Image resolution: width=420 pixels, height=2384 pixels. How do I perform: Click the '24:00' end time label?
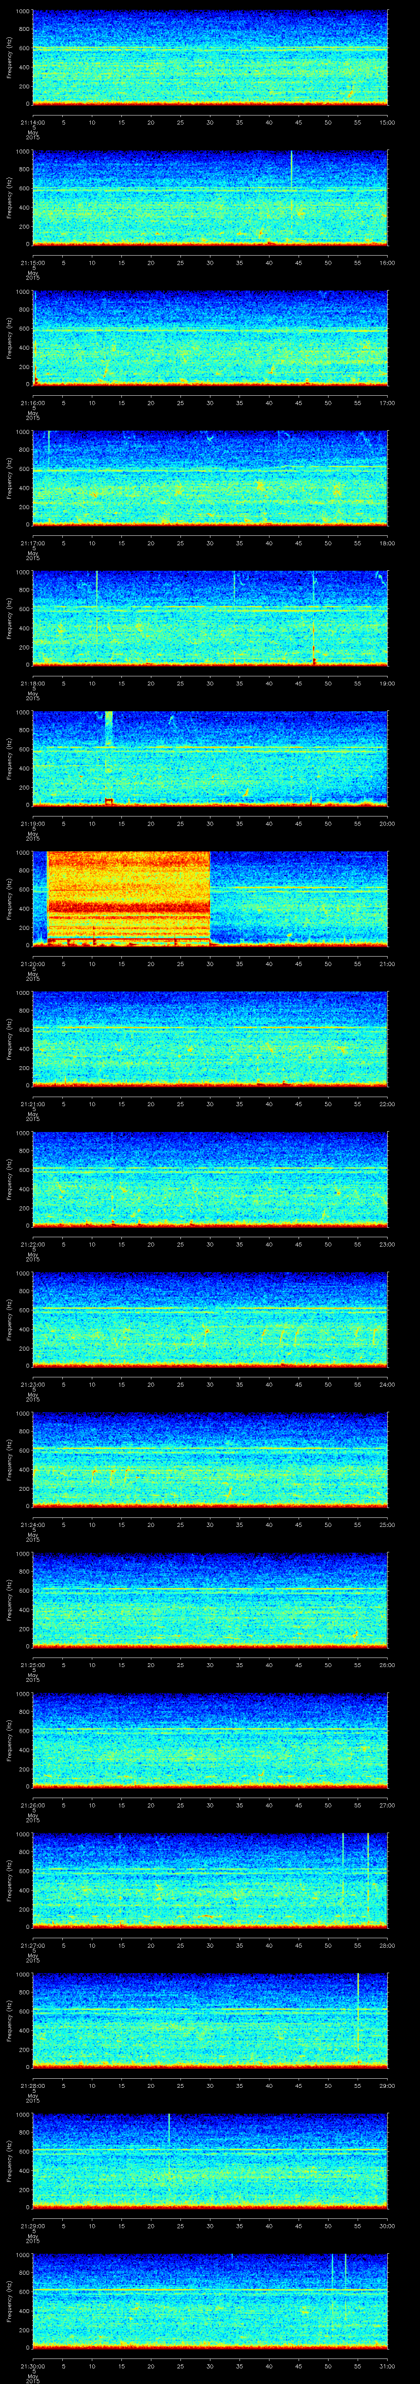[x=387, y=1383]
